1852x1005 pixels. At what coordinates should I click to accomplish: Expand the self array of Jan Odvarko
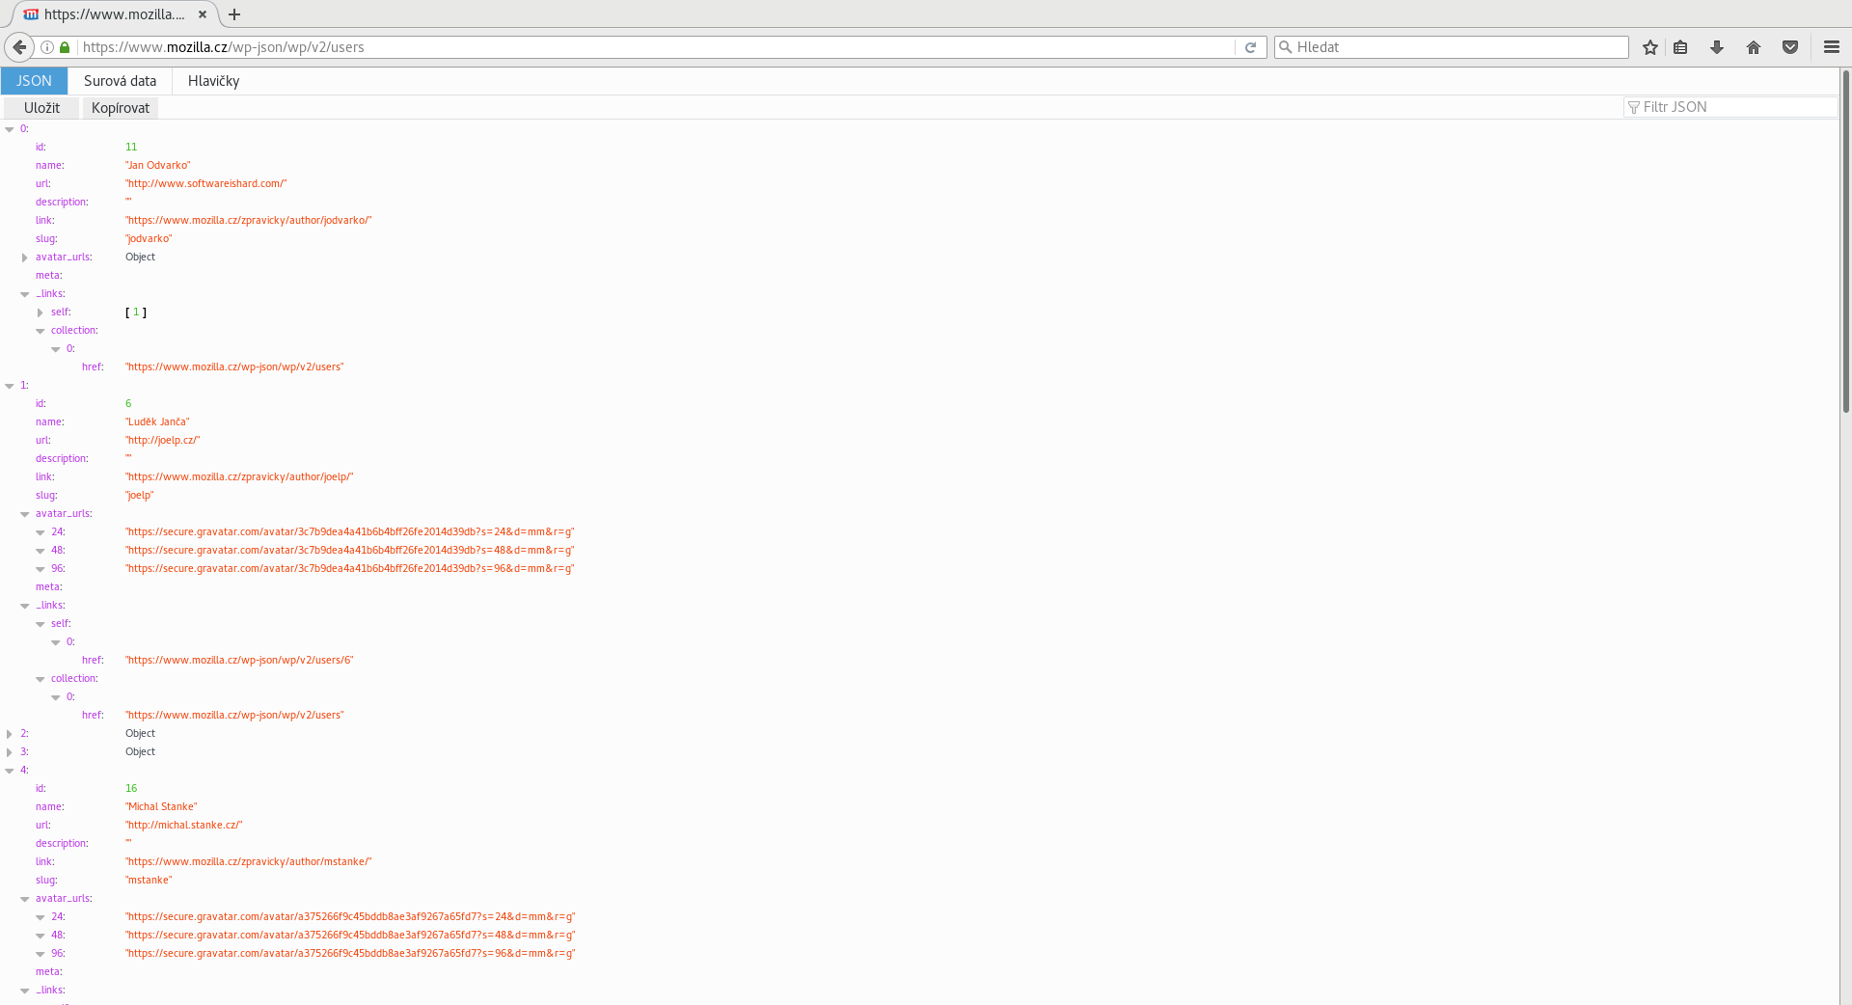click(39, 312)
